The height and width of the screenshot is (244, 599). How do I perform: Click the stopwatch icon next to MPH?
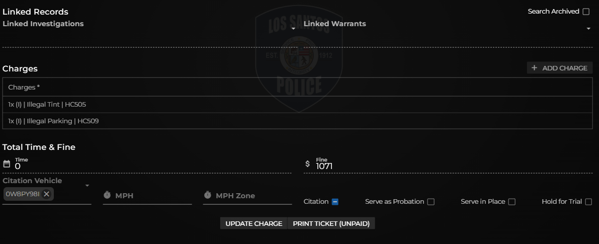[x=107, y=195]
